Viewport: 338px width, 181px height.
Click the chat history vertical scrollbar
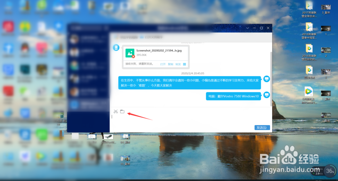click(x=271, y=79)
